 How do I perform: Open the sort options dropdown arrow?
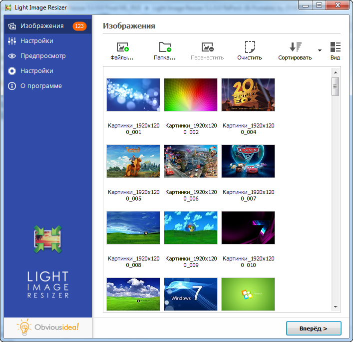click(x=320, y=50)
